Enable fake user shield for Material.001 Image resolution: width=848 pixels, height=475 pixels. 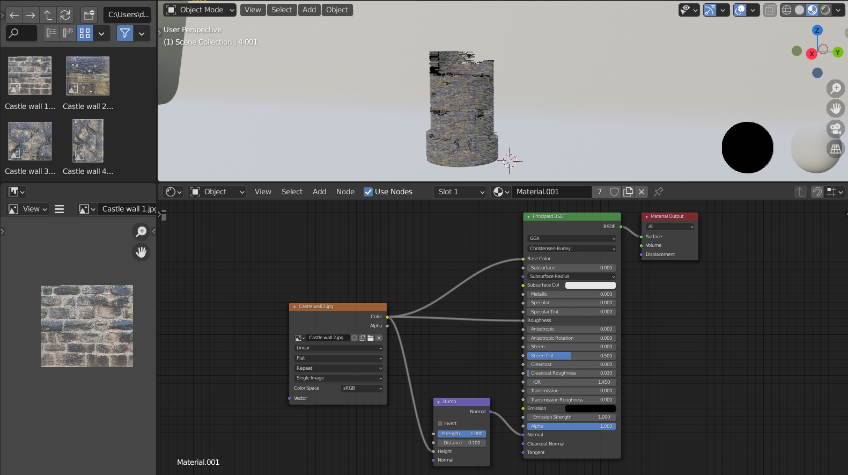click(x=615, y=192)
